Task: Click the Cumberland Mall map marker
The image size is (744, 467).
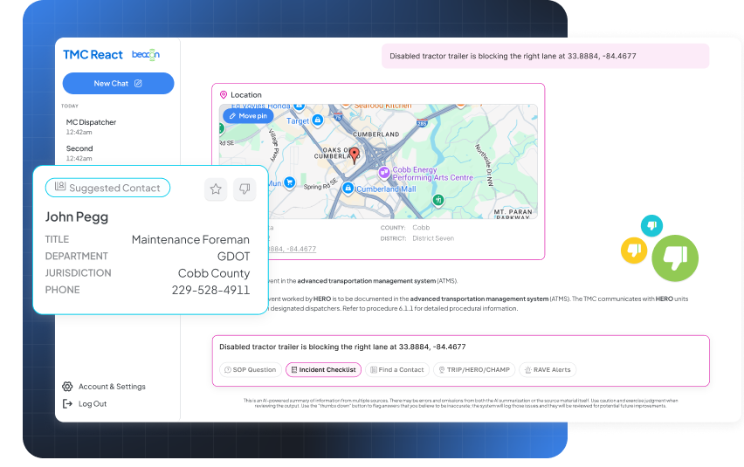Action: 348,189
